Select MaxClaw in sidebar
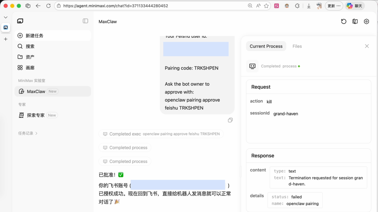 52,91
